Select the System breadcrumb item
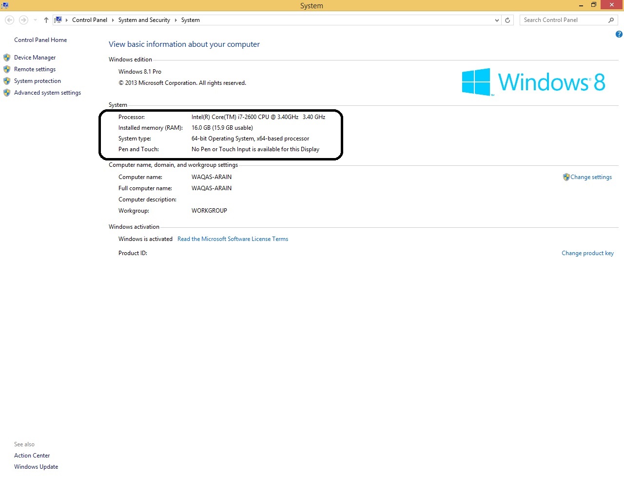This screenshot has width=624, height=478. coord(191,20)
